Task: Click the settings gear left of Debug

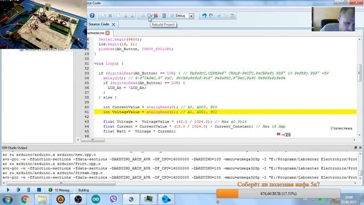Action: 172,16
